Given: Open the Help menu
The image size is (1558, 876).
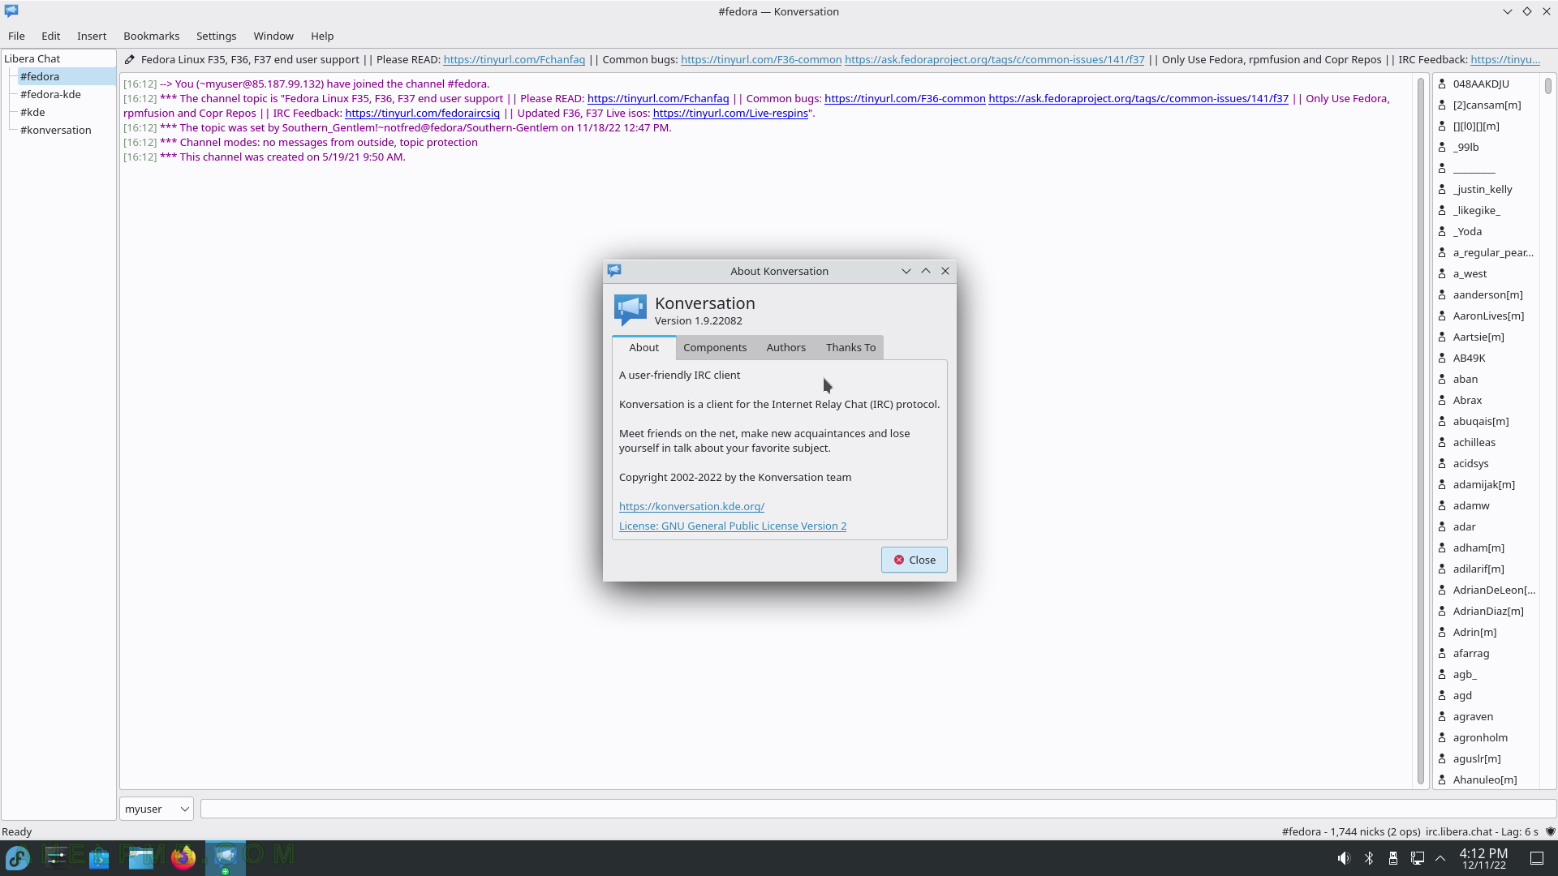Looking at the screenshot, I should click(x=322, y=36).
